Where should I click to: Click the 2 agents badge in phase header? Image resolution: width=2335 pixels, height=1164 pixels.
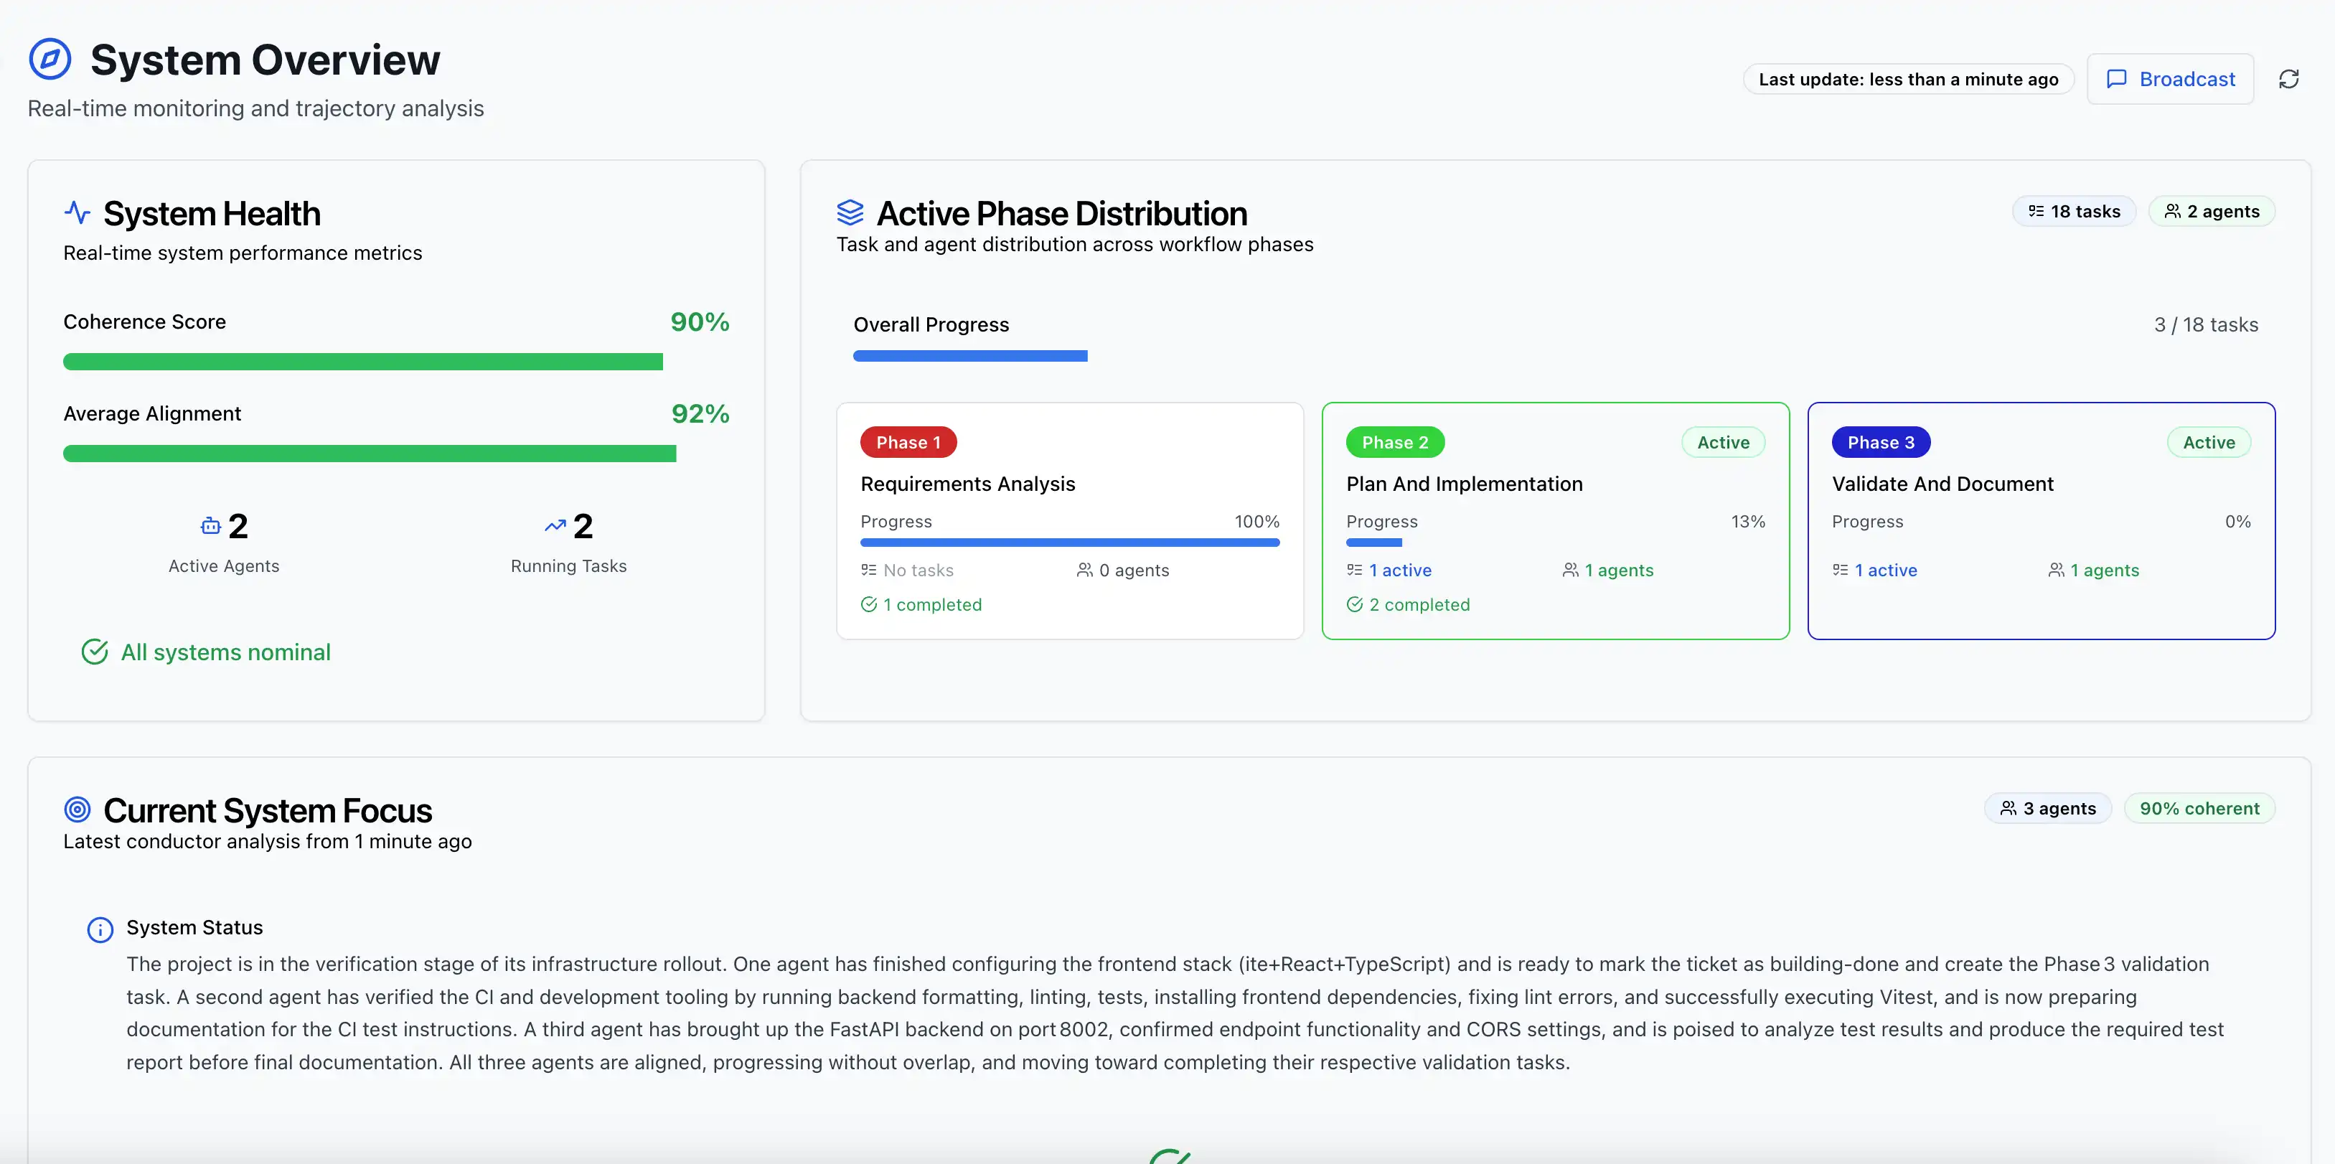[2211, 211]
